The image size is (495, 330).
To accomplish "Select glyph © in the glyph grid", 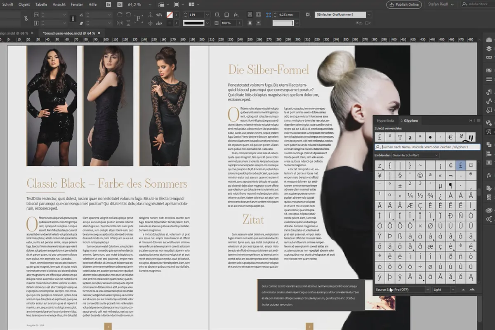I will click(420, 175).
